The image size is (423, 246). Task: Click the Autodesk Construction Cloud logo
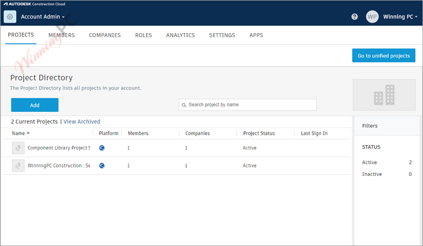pos(34,4)
